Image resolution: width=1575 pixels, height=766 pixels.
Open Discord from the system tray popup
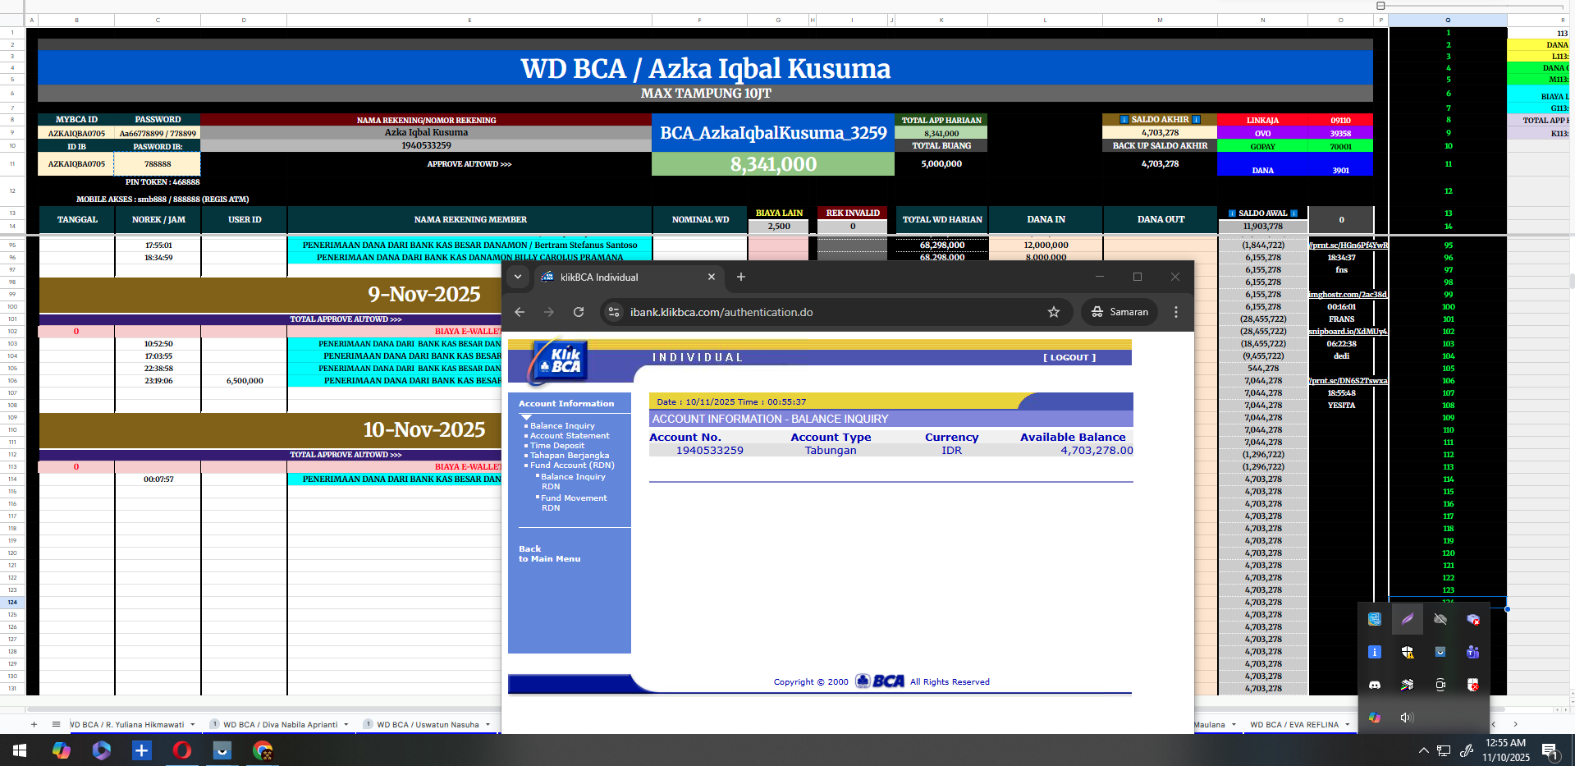[x=1375, y=685]
